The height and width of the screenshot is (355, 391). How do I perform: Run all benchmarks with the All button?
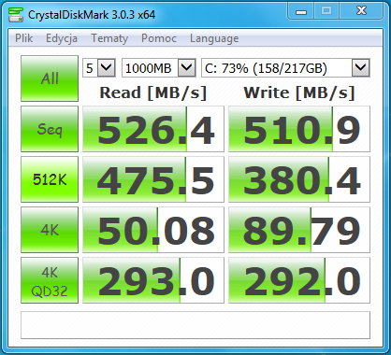(x=50, y=78)
